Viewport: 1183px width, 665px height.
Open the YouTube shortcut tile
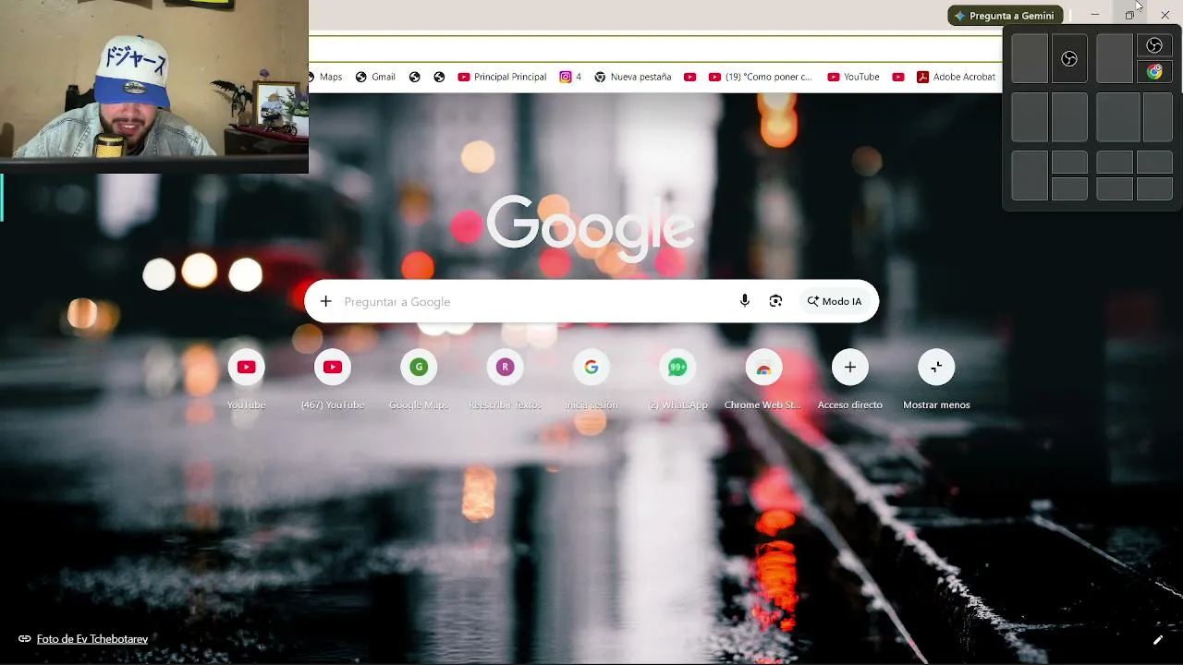pyautogui.click(x=246, y=379)
